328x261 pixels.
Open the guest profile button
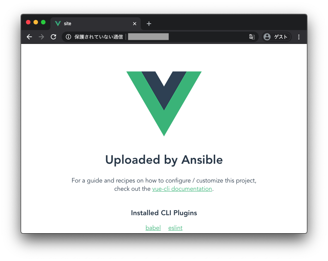pyautogui.click(x=276, y=37)
